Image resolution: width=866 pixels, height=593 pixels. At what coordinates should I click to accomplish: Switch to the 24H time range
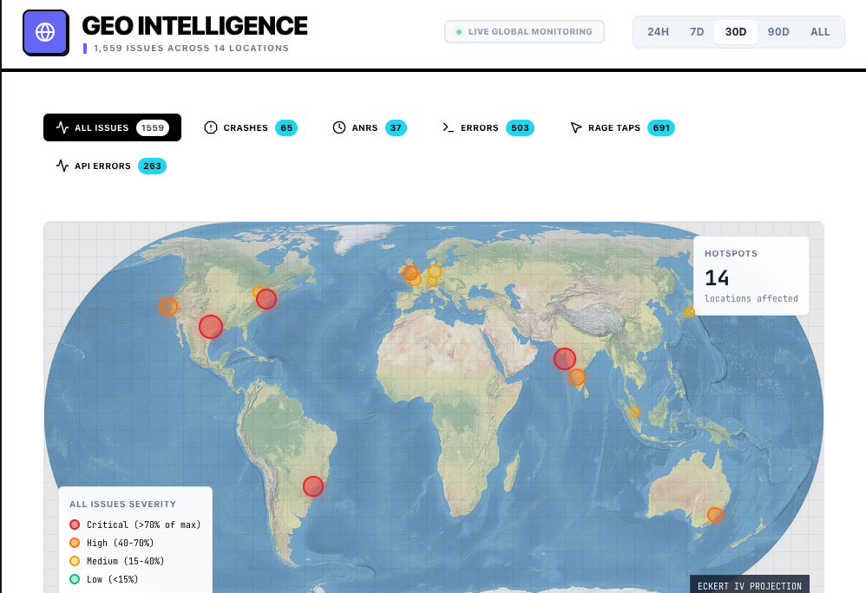(x=658, y=31)
